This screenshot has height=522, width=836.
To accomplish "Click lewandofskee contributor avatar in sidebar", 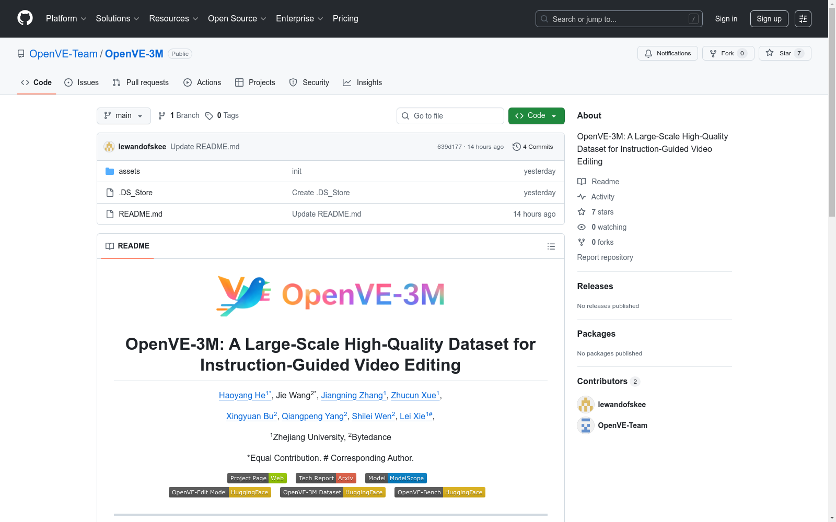I will tap(586, 405).
